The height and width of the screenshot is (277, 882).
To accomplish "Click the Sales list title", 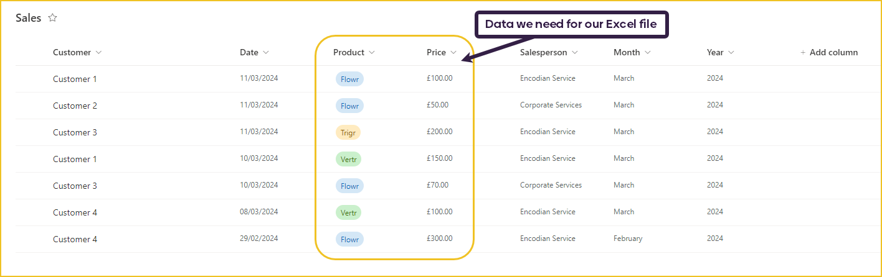I will [29, 18].
